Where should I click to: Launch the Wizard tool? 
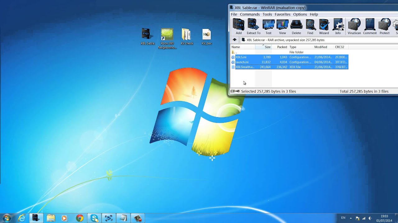(324, 27)
